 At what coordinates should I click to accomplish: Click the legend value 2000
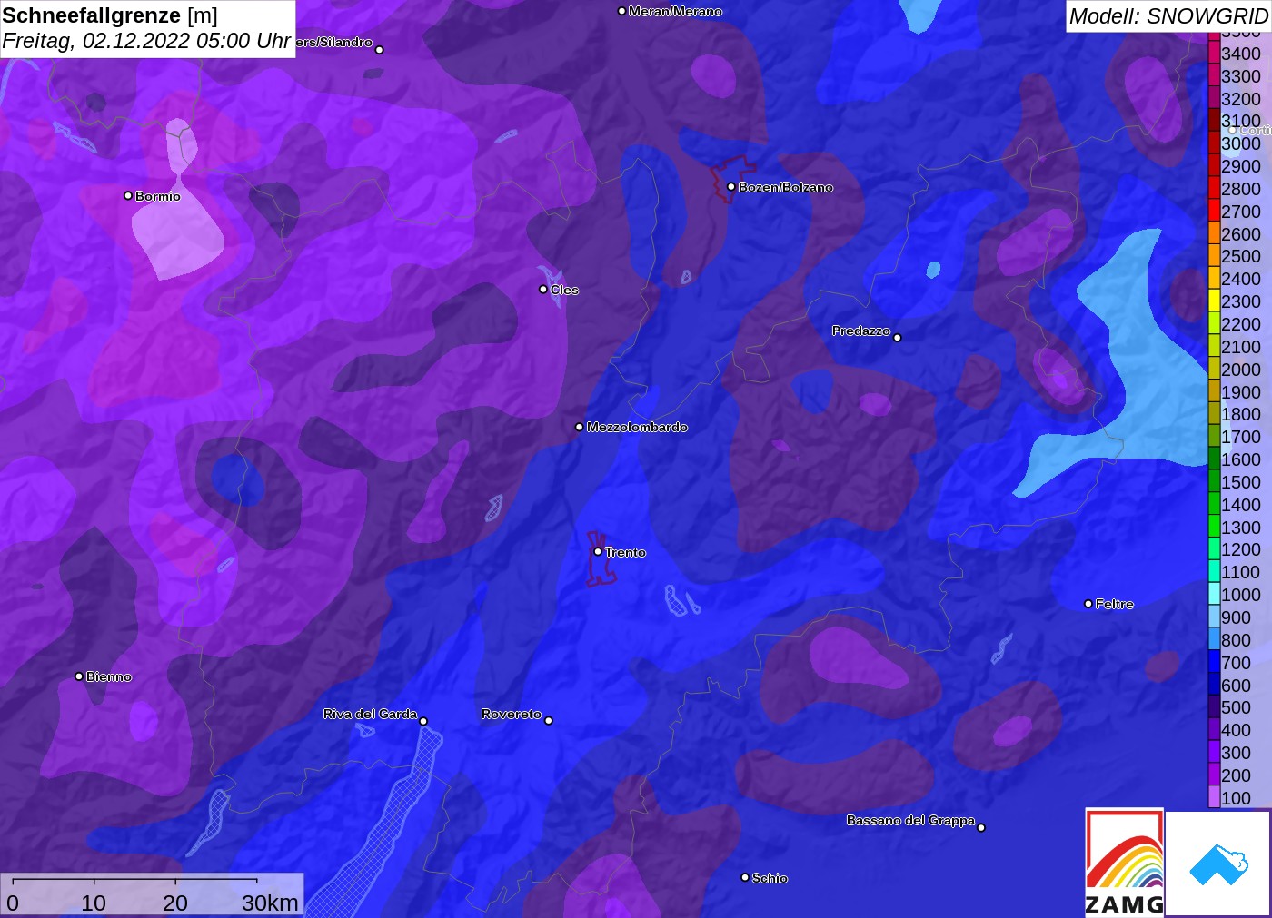(x=1241, y=370)
